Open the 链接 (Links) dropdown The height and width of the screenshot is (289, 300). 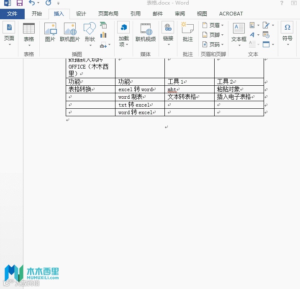[x=168, y=34]
